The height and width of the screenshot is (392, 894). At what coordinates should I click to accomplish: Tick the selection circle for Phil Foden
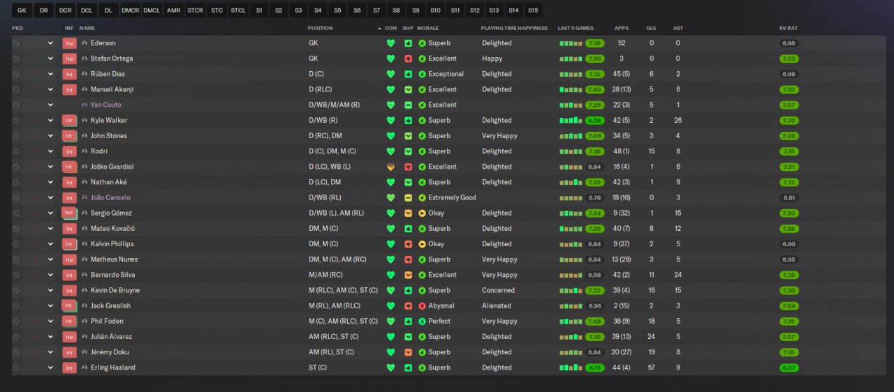16,322
